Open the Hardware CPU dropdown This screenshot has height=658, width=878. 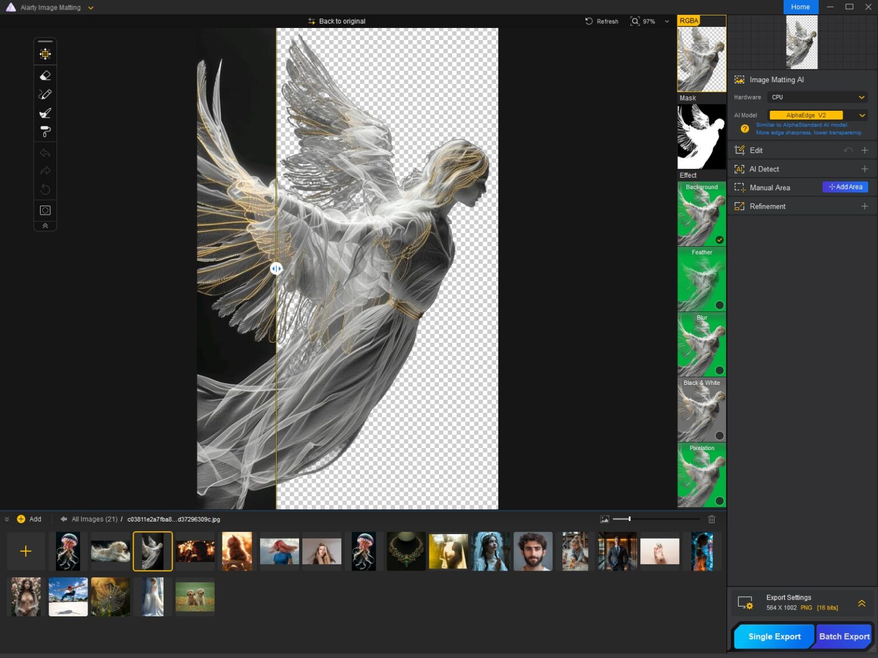click(x=817, y=97)
